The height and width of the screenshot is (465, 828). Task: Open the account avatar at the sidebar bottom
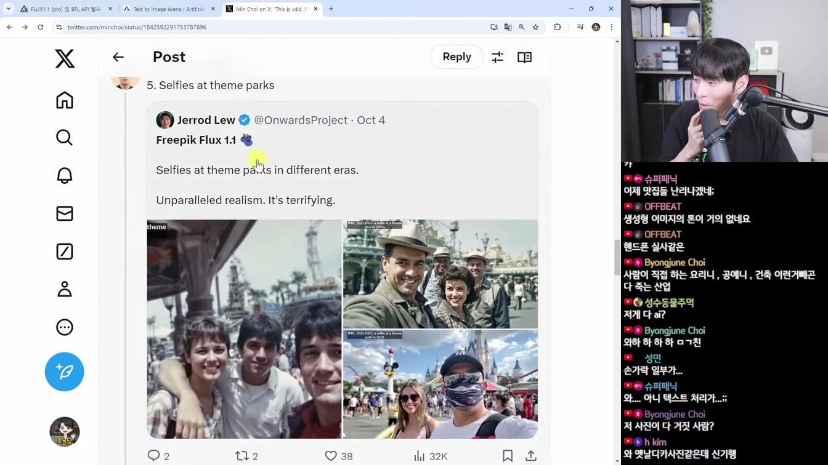pyautogui.click(x=65, y=432)
